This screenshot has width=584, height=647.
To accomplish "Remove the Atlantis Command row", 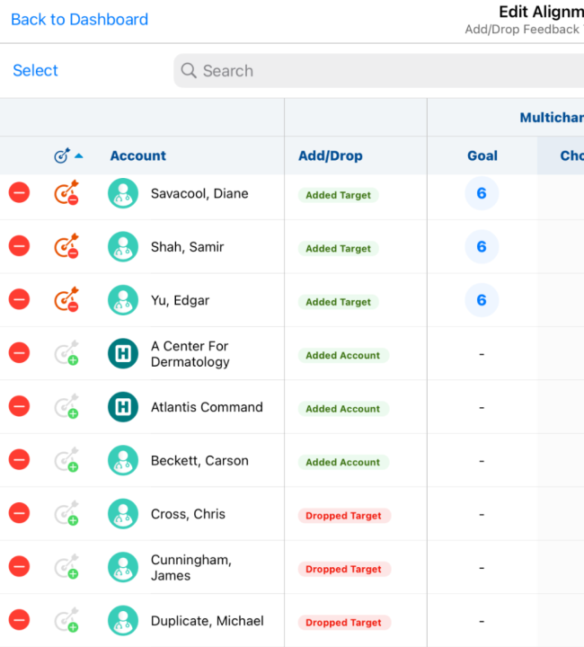I will click(x=19, y=407).
